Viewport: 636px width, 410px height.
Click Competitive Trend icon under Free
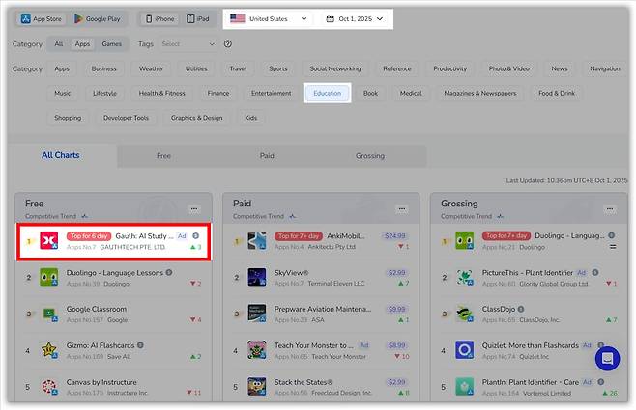tap(84, 216)
